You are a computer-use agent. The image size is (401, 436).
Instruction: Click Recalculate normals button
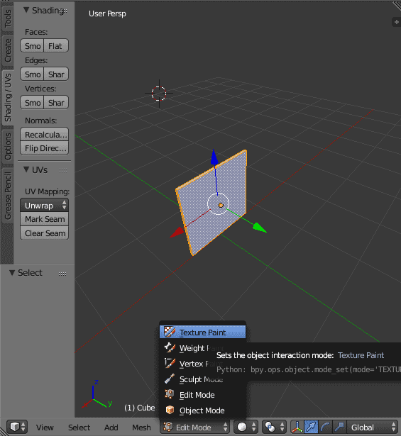pyautogui.click(x=44, y=134)
